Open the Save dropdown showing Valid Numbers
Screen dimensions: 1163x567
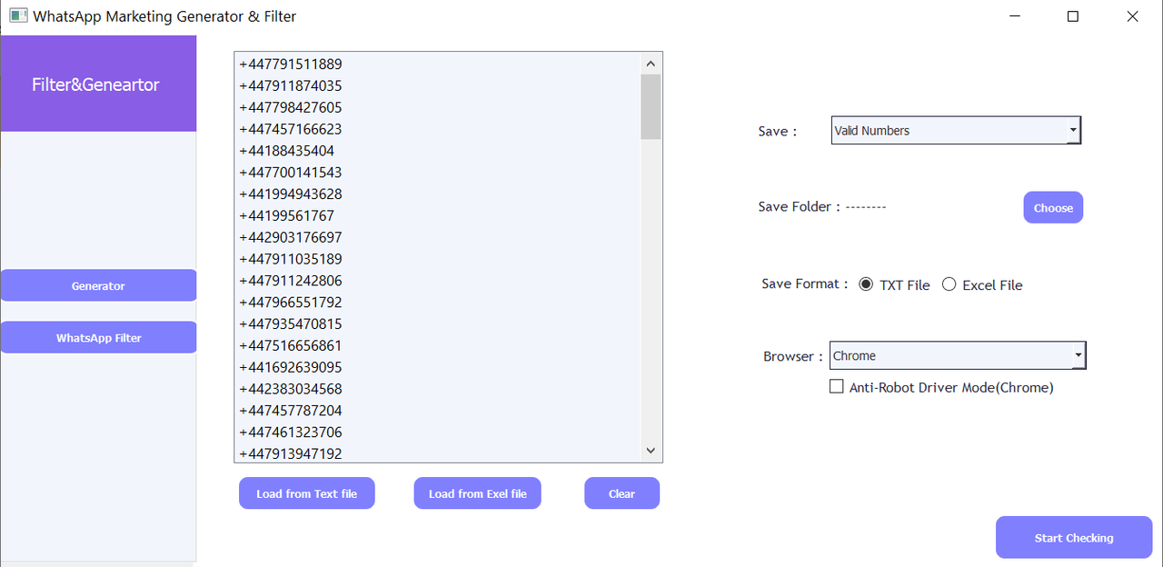tap(956, 130)
